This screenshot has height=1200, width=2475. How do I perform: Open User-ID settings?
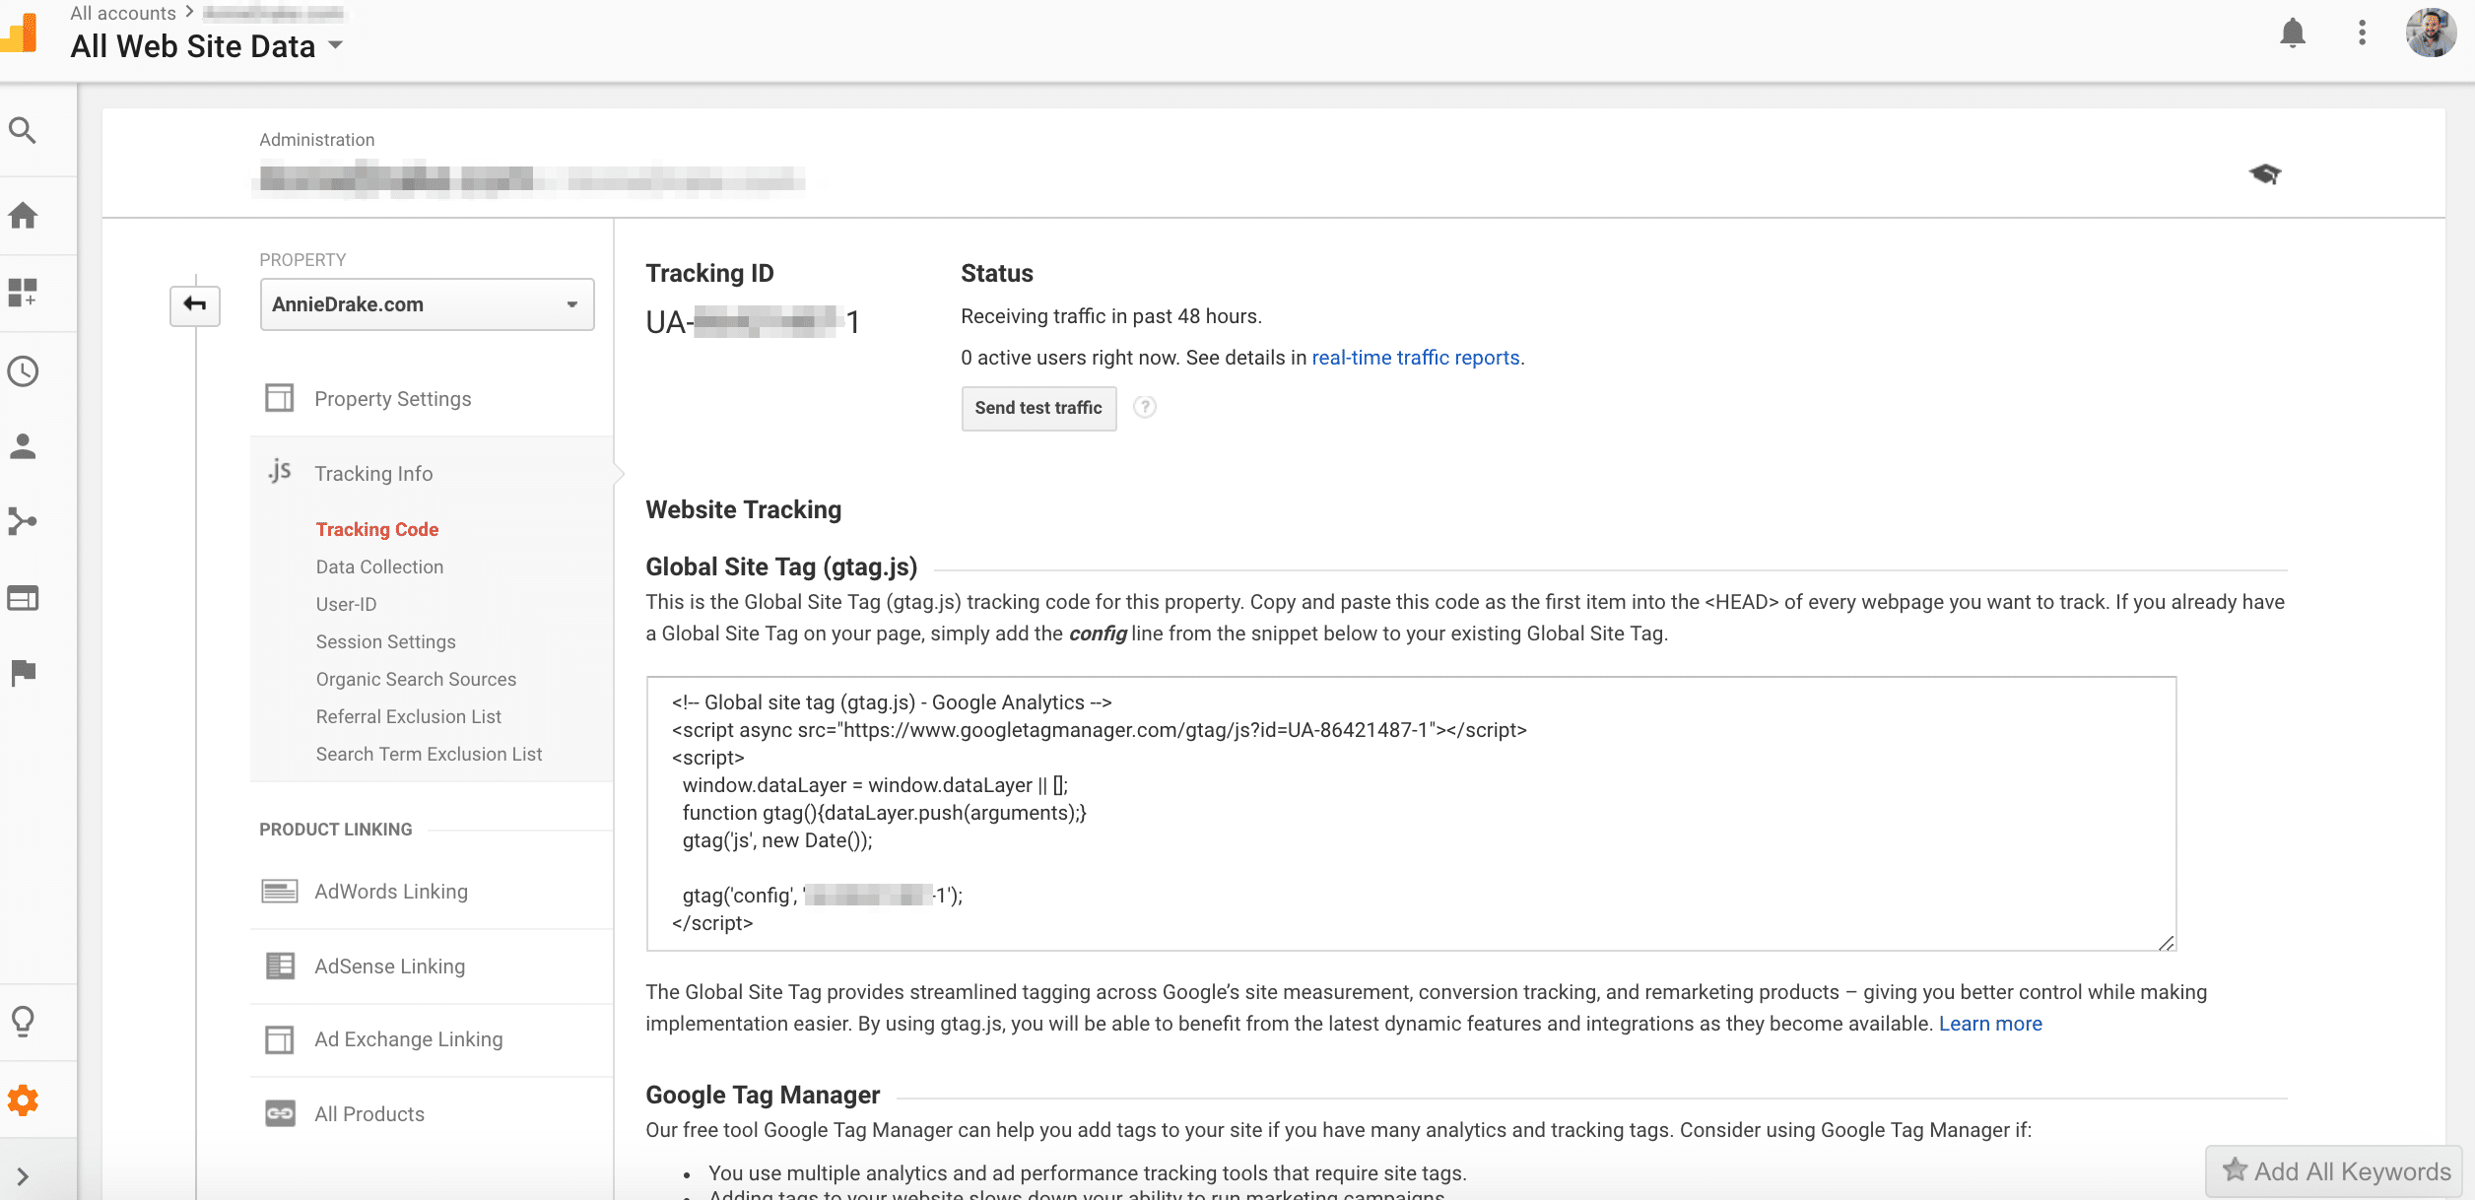coord(346,604)
